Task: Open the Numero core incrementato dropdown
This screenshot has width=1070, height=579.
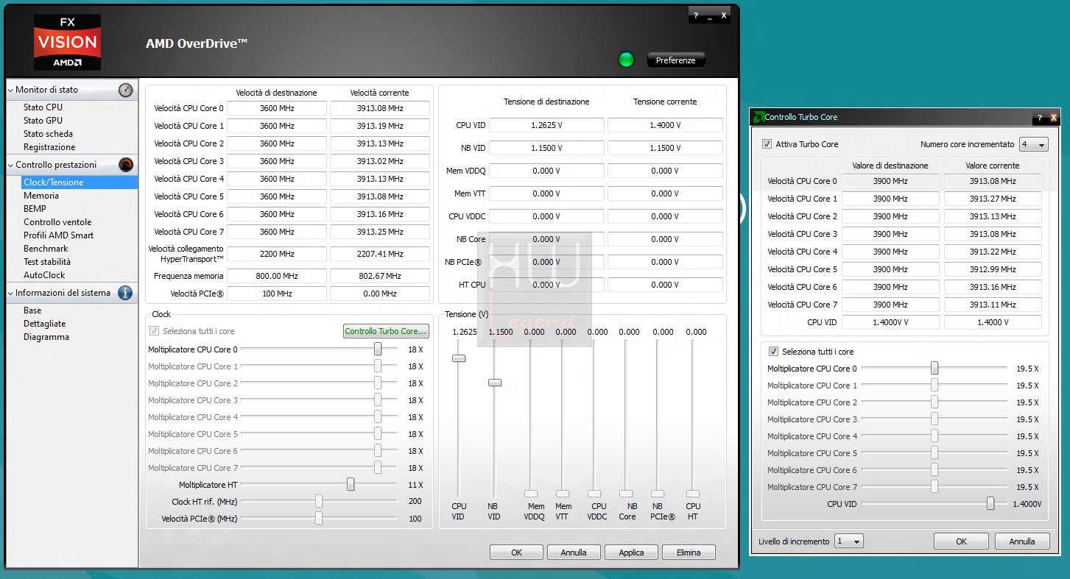Action: pos(1033,144)
